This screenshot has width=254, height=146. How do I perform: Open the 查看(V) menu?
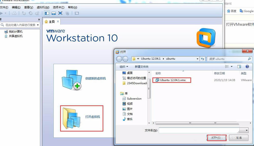coord(29,7)
